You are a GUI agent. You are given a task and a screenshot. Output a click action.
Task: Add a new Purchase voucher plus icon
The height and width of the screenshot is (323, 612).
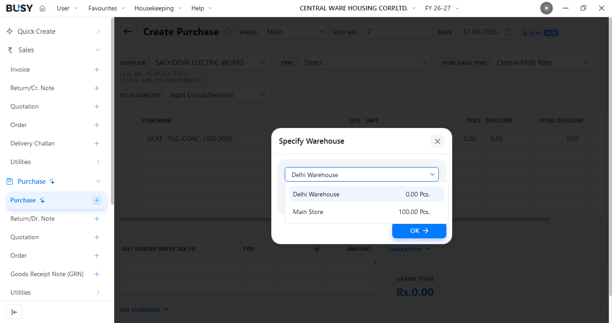click(97, 200)
